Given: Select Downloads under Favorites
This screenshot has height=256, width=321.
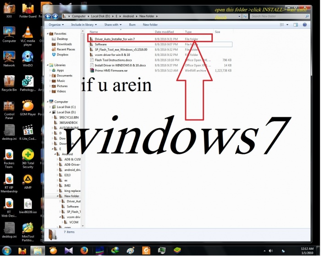Looking at the screenshot, I should coord(62,44).
